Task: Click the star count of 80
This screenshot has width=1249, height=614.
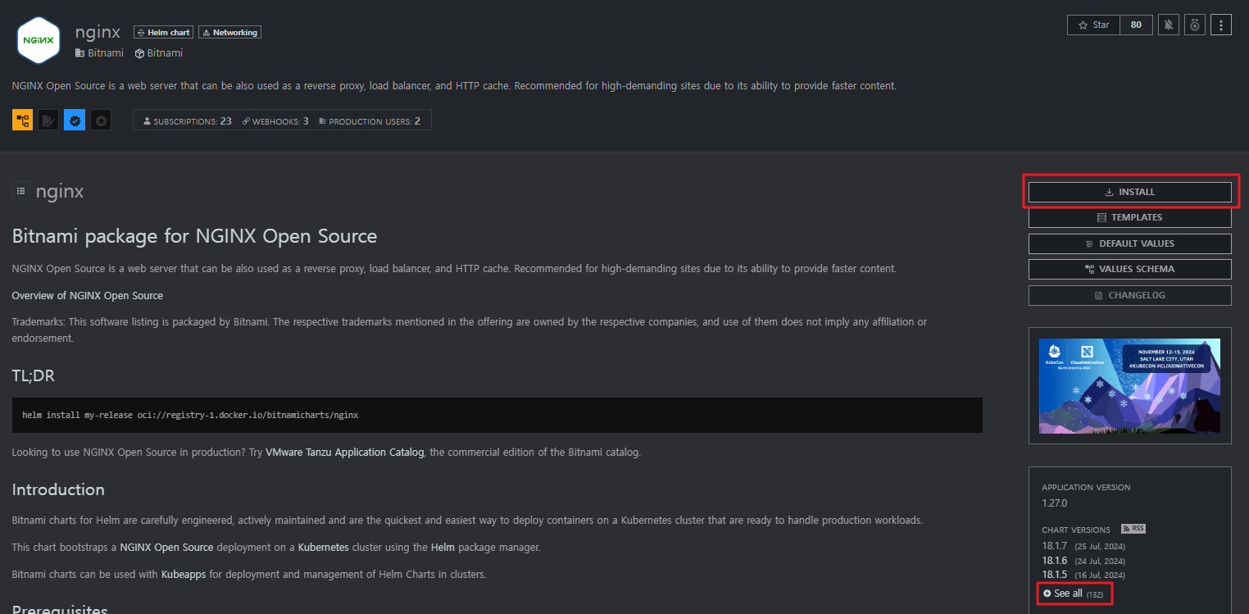Action: click(1136, 25)
